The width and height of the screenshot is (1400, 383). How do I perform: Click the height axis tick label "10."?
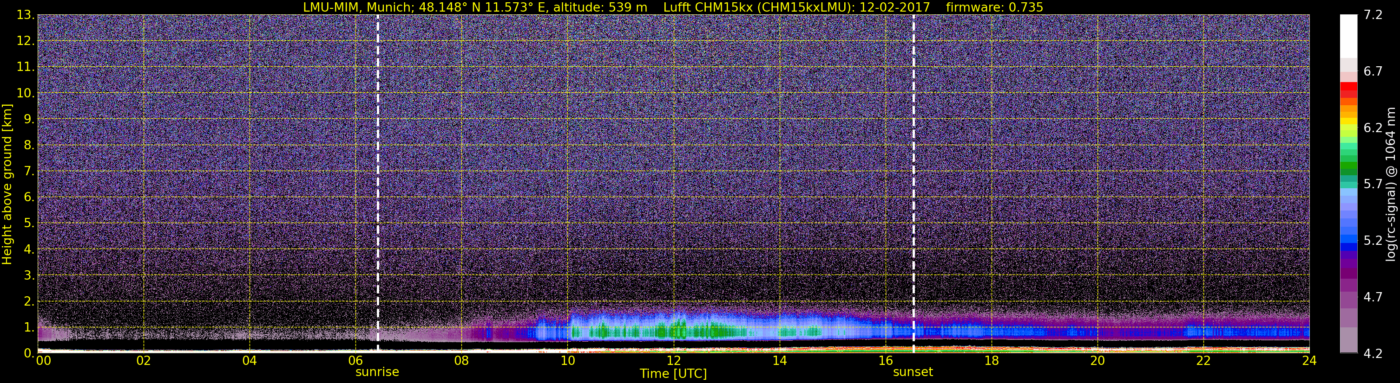pyautogui.click(x=26, y=93)
